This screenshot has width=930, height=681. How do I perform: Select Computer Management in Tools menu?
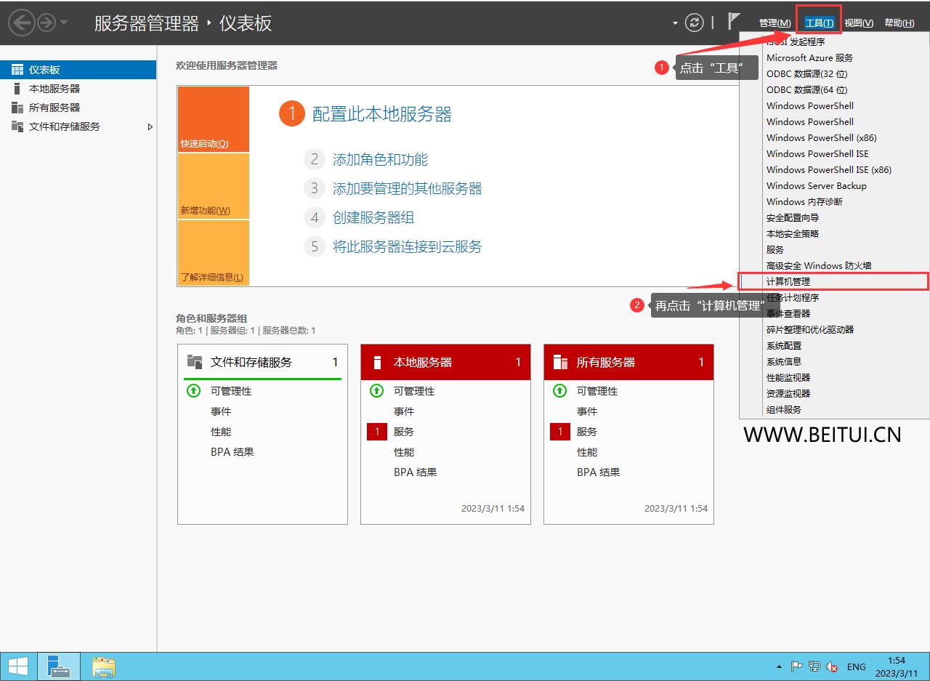tap(788, 281)
